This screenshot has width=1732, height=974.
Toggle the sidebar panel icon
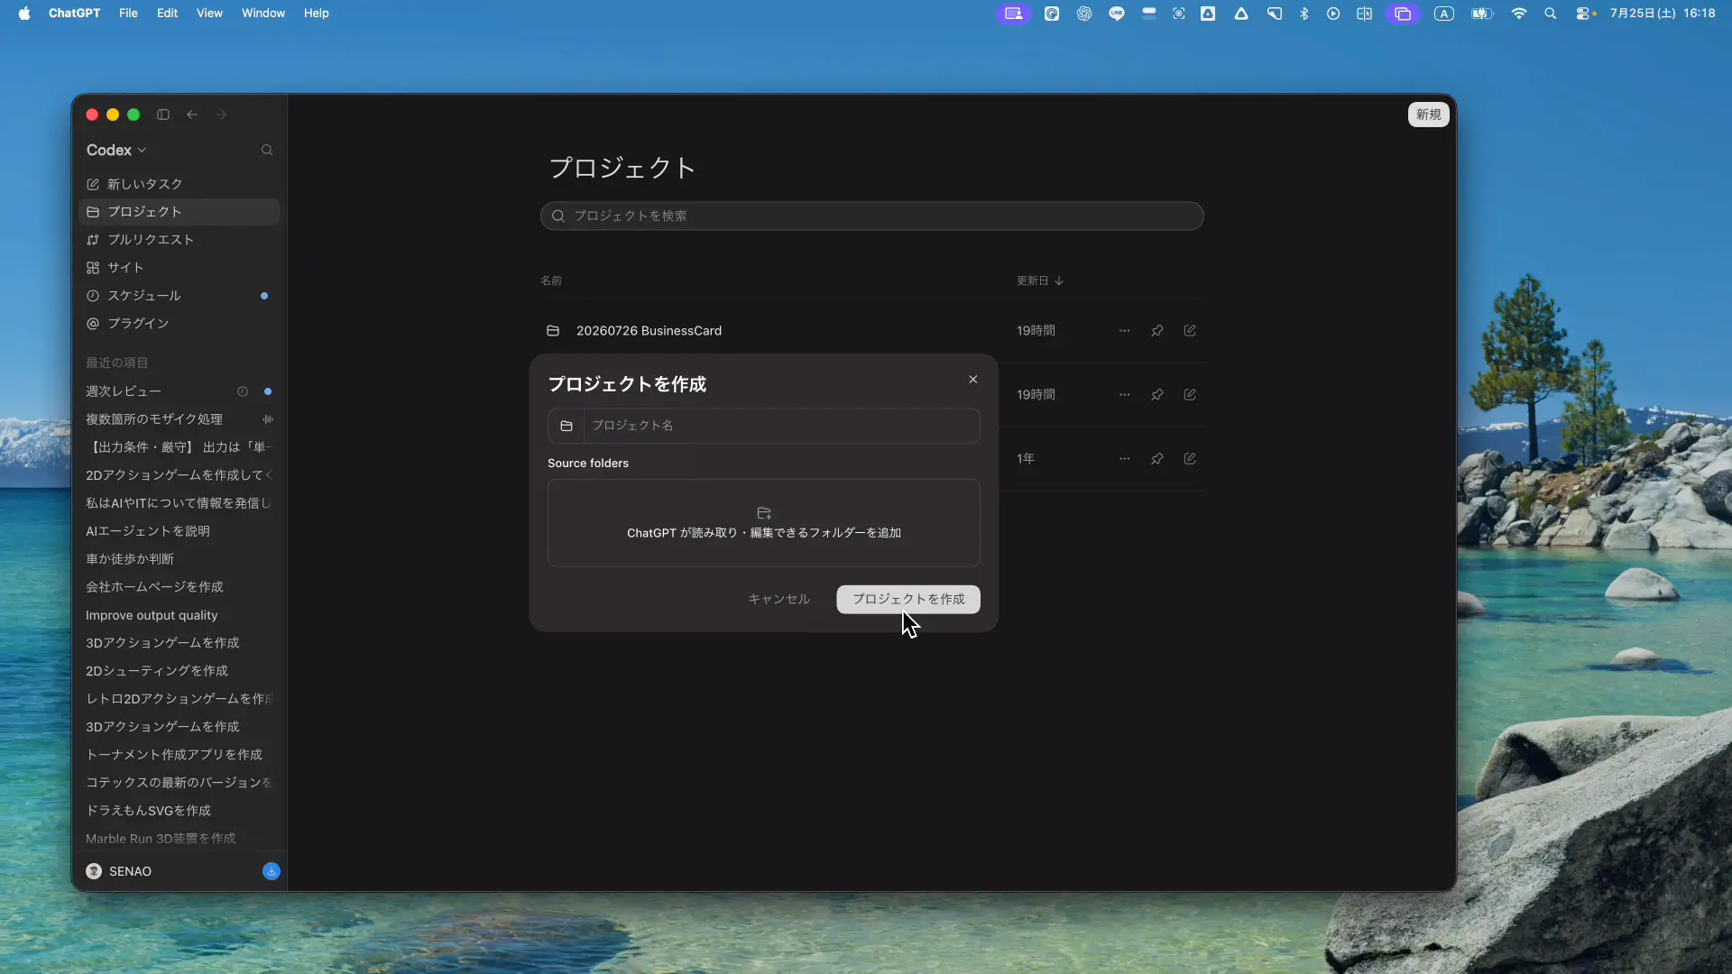click(x=163, y=115)
